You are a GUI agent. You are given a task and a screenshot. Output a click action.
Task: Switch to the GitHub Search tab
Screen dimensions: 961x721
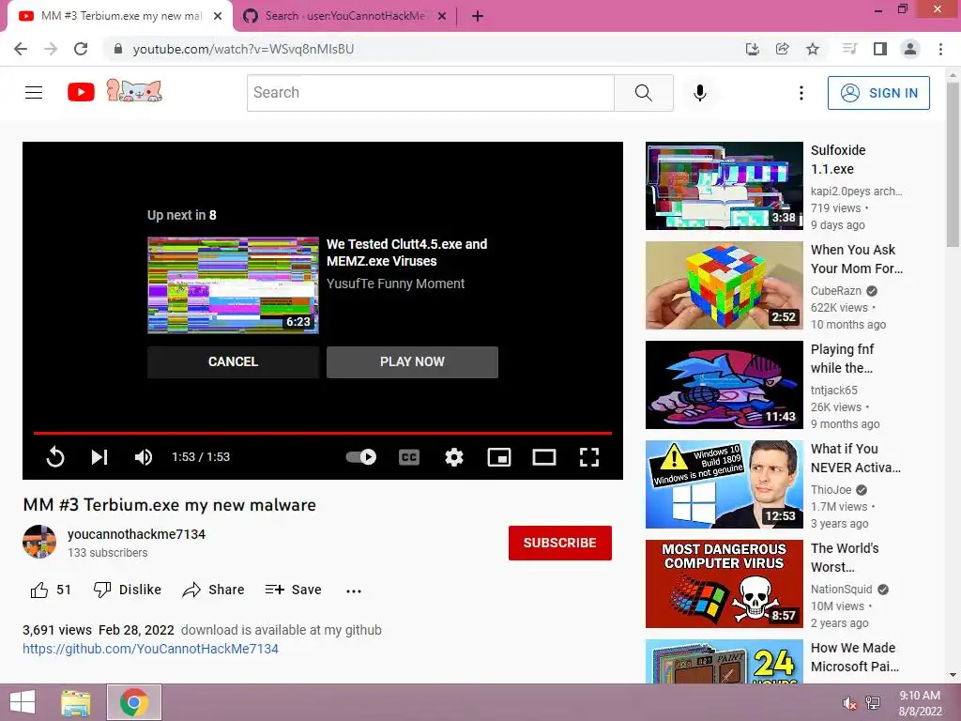coord(344,16)
